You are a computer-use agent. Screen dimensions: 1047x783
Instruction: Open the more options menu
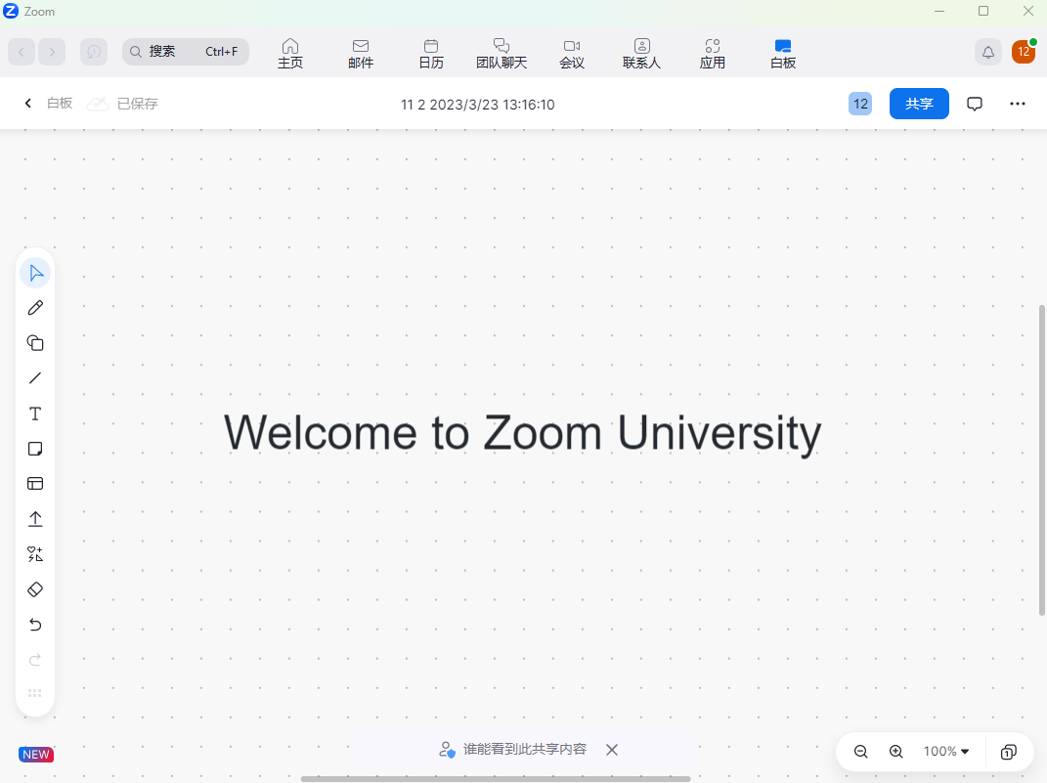coord(1018,104)
